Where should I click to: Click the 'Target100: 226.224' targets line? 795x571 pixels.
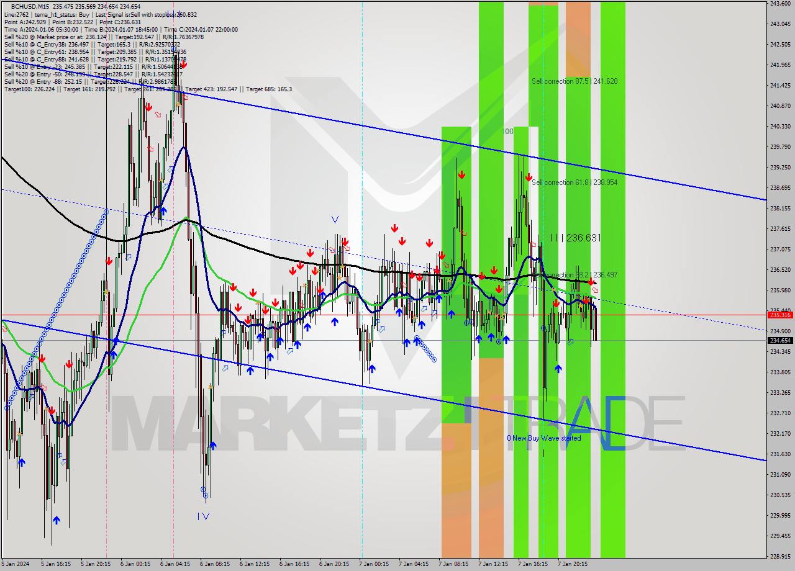tap(148, 89)
